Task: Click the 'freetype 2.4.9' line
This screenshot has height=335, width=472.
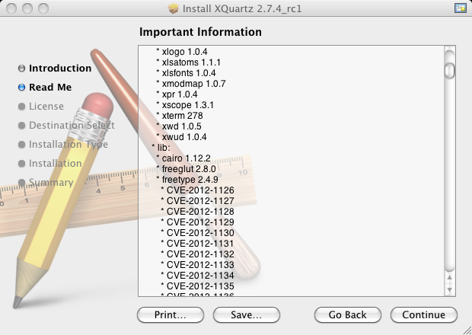Action: pyautogui.click(x=187, y=180)
